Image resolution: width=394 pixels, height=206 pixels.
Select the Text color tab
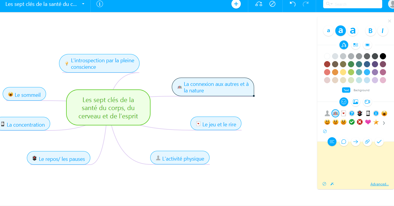click(346, 90)
